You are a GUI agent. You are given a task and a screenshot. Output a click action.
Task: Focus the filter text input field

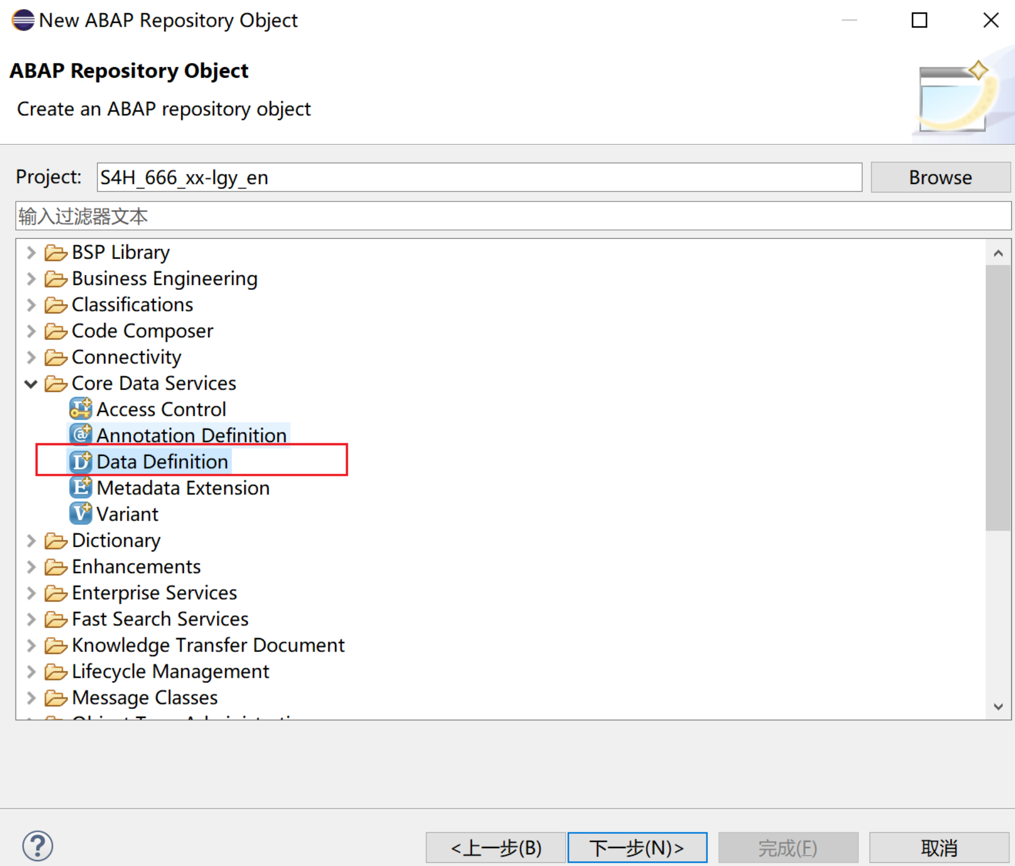point(513,216)
